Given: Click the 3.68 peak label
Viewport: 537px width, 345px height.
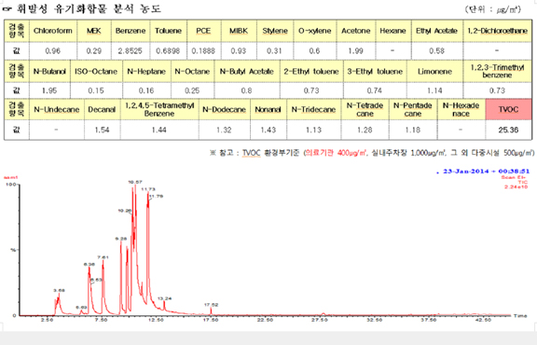Looking at the screenshot, I should click(x=59, y=291).
